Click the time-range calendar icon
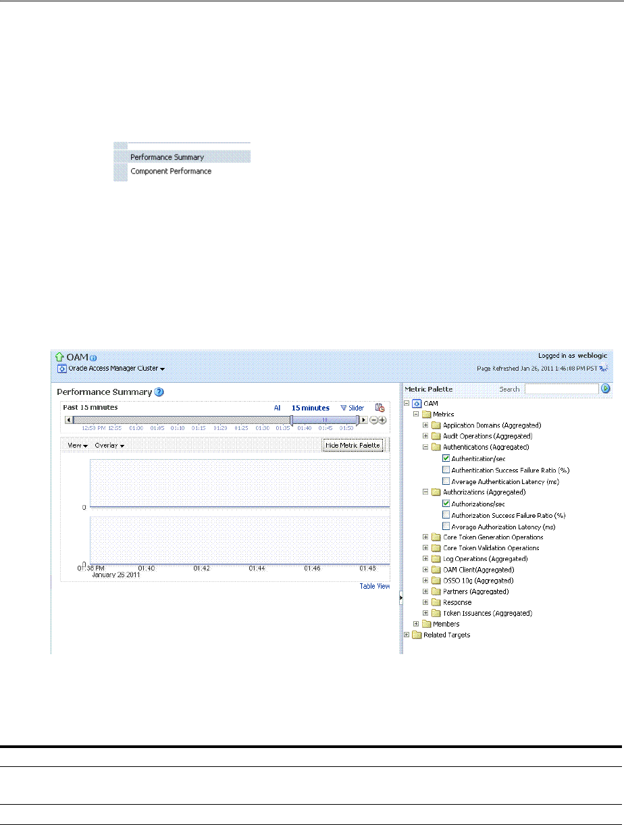 click(x=380, y=408)
